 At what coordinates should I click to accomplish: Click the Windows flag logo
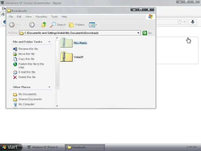coord(150,17)
